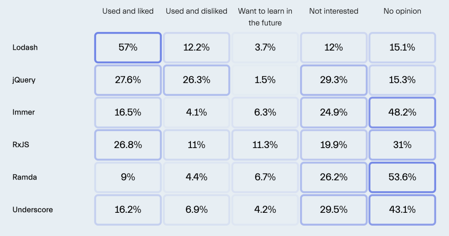
Task: Click the Not interested column header
Action: 333,11
